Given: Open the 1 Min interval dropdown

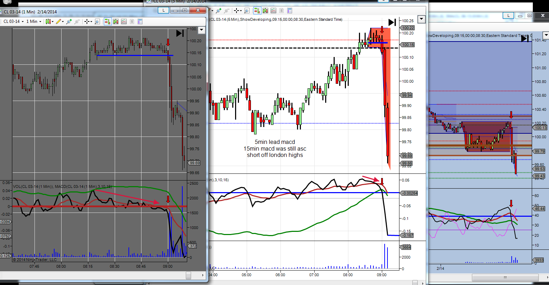Looking at the screenshot, I should coord(34,21).
